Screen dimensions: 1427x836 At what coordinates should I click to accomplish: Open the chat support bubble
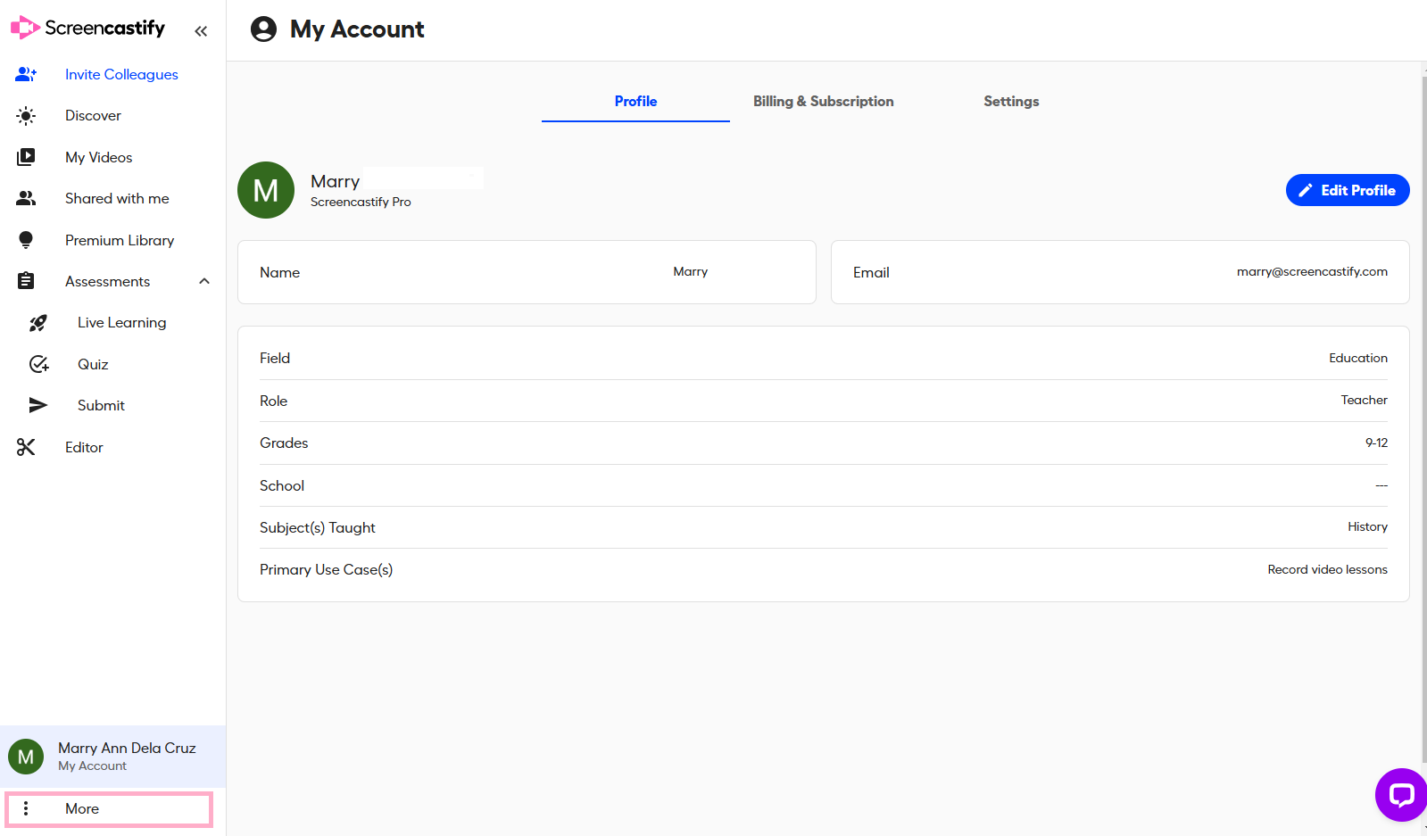click(1401, 794)
